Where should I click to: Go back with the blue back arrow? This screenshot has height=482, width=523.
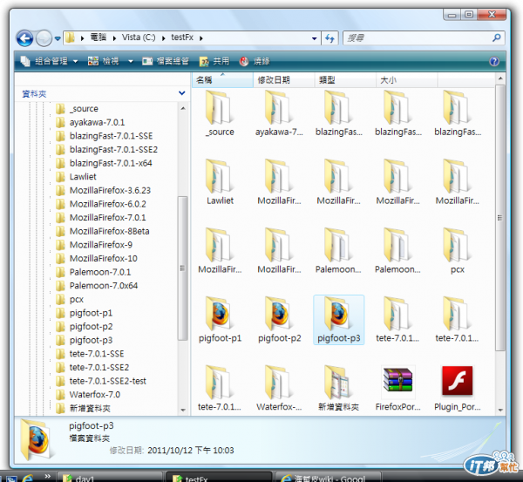[24, 38]
